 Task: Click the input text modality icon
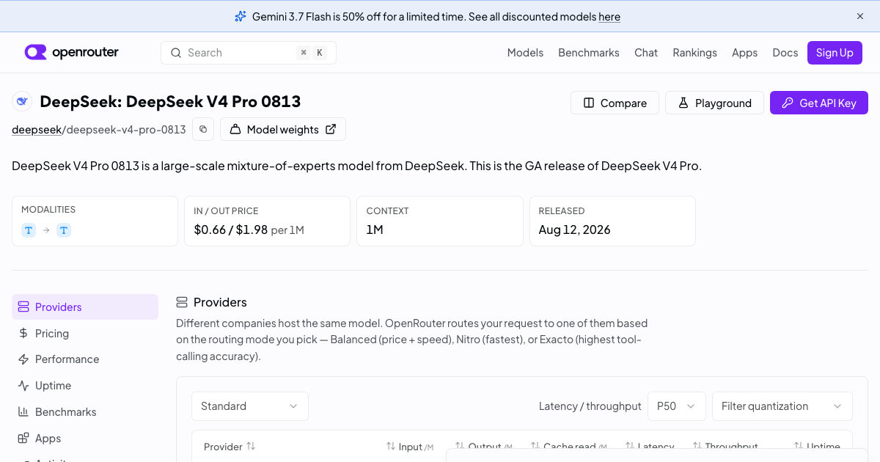[29, 230]
